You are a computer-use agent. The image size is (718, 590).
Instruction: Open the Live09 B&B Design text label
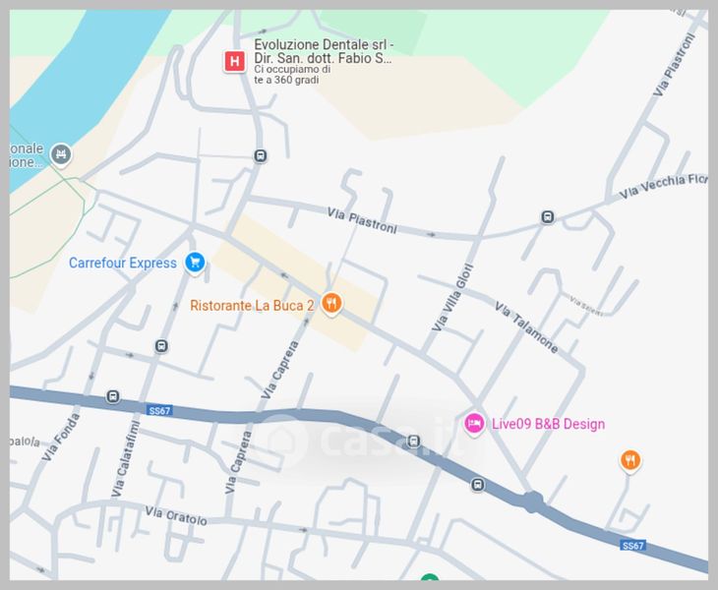click(x=548, y=424)
